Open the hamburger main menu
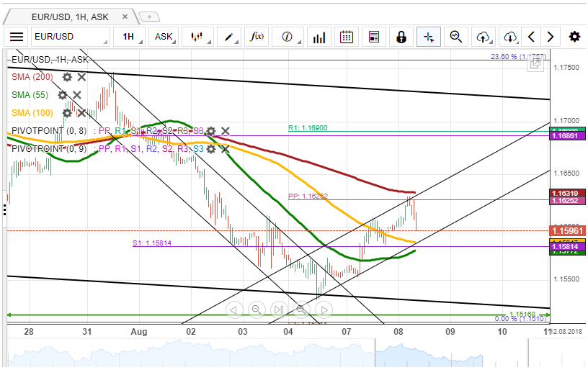The height and width of the screenshot is (370, 588). point(17,37)
